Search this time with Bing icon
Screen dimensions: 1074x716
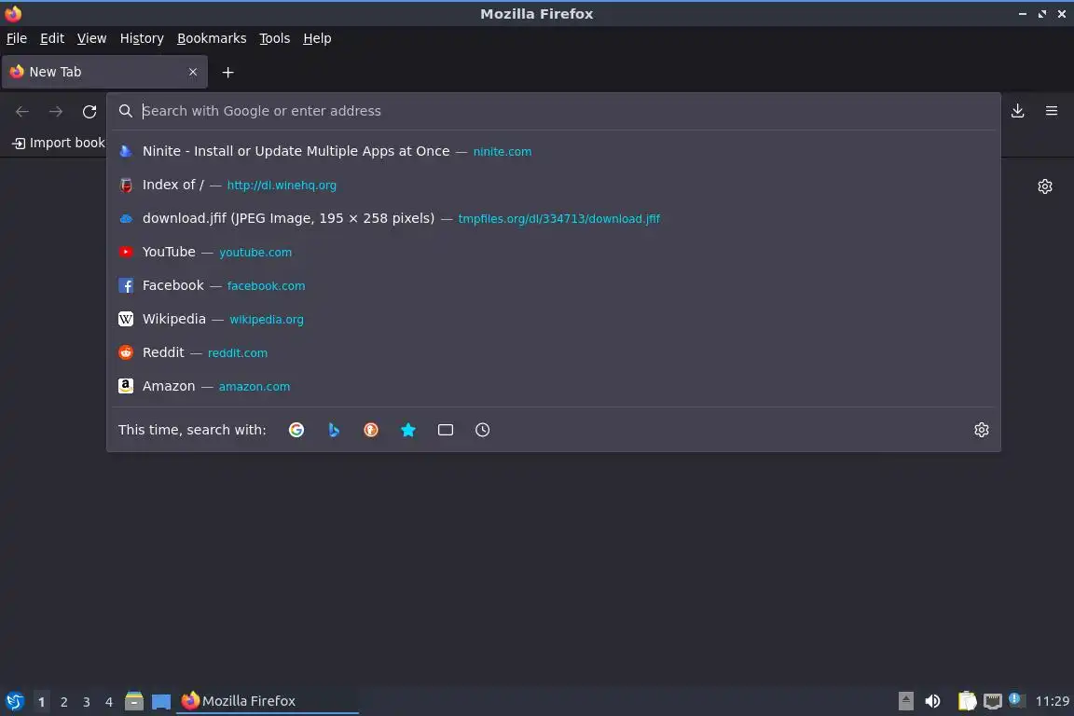334,430
